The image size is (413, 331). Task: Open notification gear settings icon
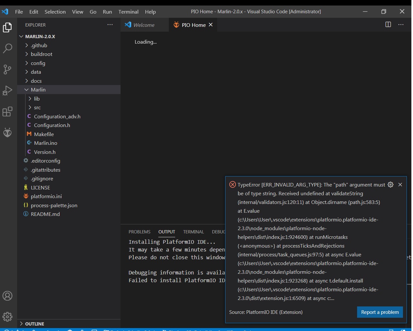tap(391, 185)
